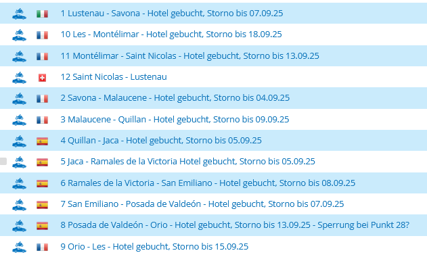Open route 5 Jaca - Ramales de la Victoria
The image size is (427, 257).
187,161
